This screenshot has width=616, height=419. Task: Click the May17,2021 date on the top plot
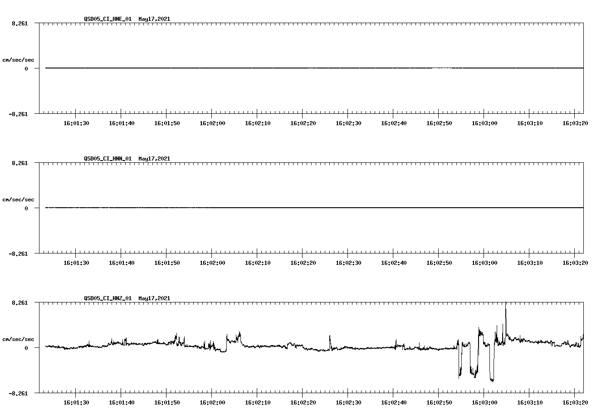pyautogui.click(x=154, y=19)
